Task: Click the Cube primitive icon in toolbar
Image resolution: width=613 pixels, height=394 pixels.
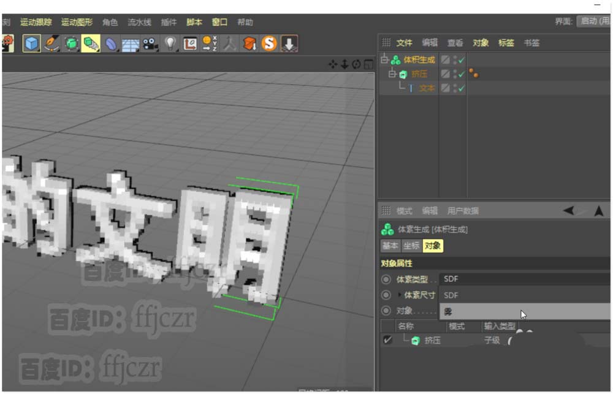Action: pos(32,44)
